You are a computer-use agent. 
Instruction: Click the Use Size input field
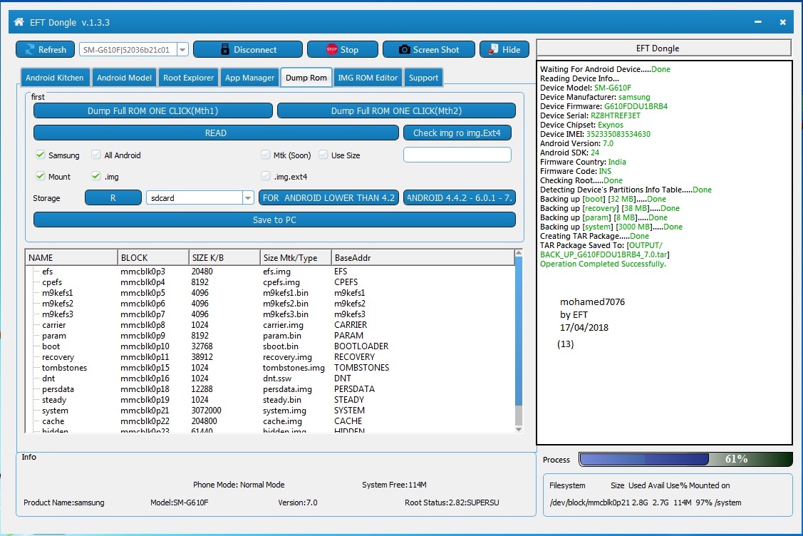457,155
